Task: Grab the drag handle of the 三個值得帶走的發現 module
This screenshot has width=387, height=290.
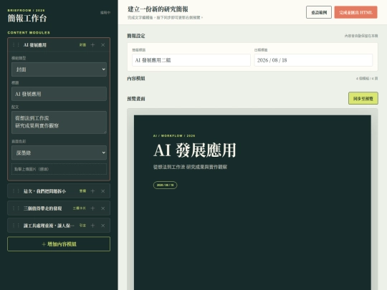Action: pos(16,208)
